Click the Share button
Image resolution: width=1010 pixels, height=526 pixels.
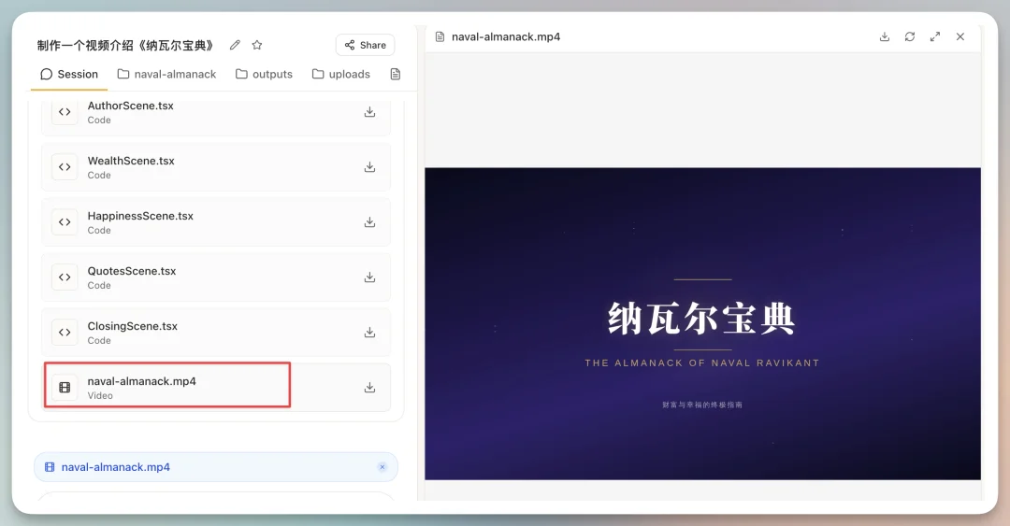point(366,45)
